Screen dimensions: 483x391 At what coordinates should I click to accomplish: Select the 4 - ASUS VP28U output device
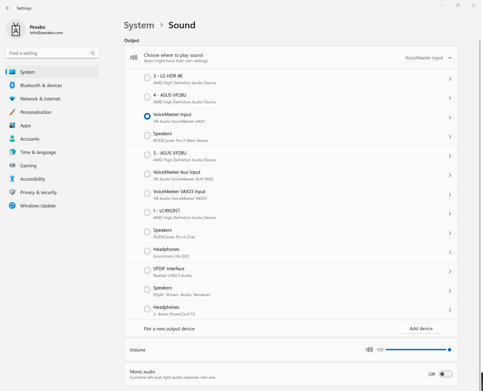click(147, 97)
